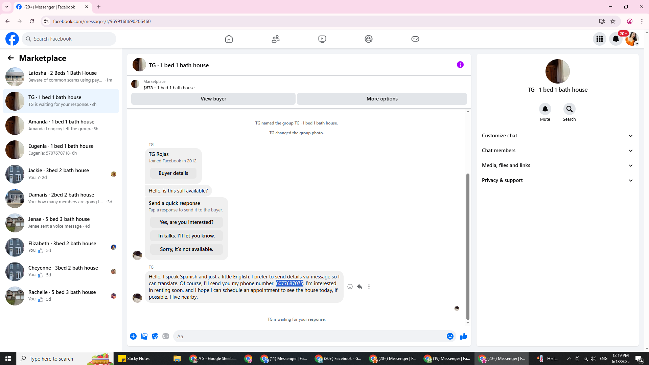The height and width of the screenshot is (365, 649).
Task: Click the Search Facebook box
Action: pyautogui.click(x=69, y=39)
